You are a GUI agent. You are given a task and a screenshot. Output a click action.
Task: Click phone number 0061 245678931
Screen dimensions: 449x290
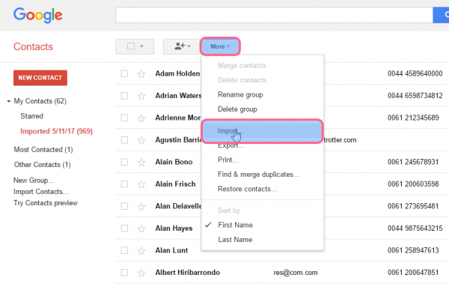click(413, 162)
